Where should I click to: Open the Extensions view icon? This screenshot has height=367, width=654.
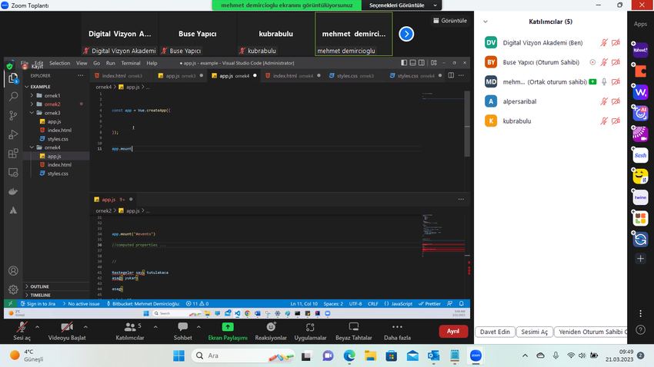click(x=13, y=154)
